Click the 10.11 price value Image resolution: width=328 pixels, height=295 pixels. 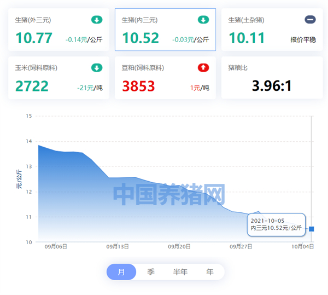pos(247,38)
